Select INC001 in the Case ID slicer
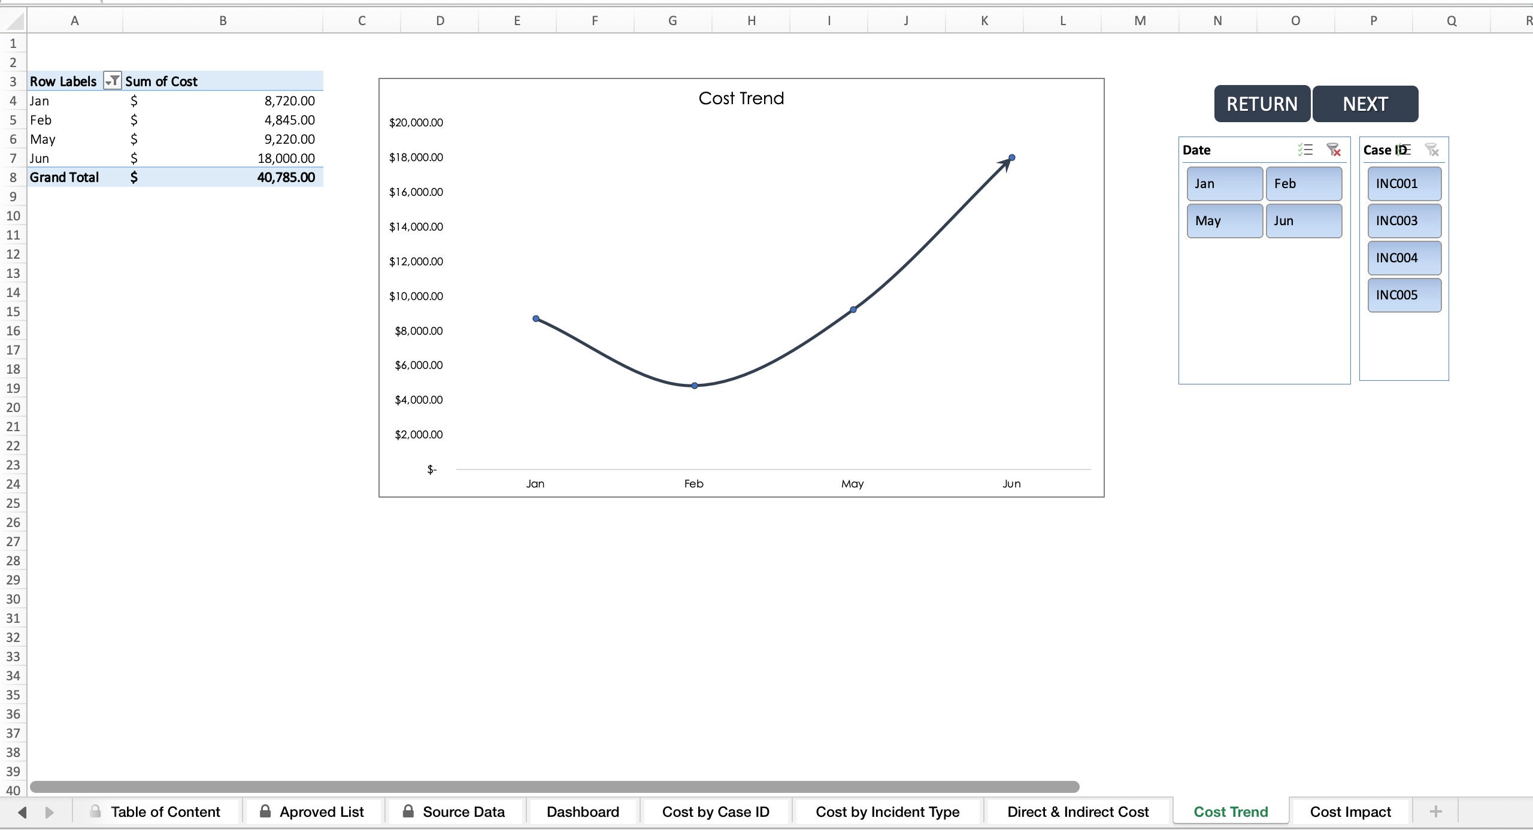The width and height of the screenshot is (1533, 830). click(x=1404, y=184)
